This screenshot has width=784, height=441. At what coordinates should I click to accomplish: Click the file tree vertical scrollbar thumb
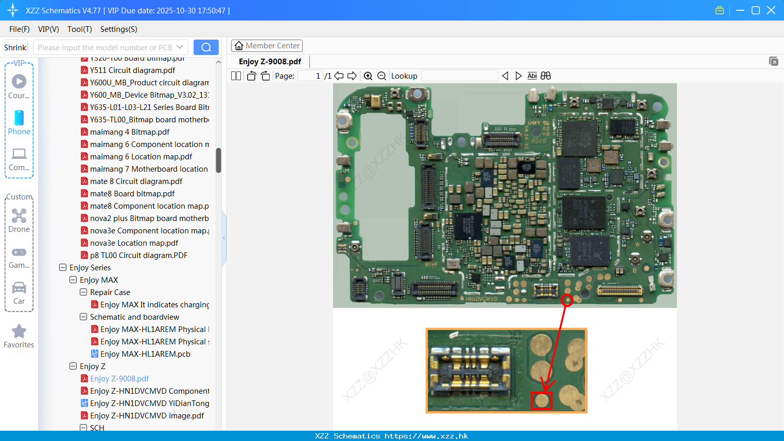coord(218,160)
